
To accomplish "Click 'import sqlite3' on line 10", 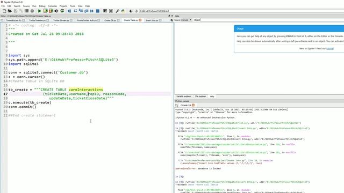I will click(x=24, y=64).
